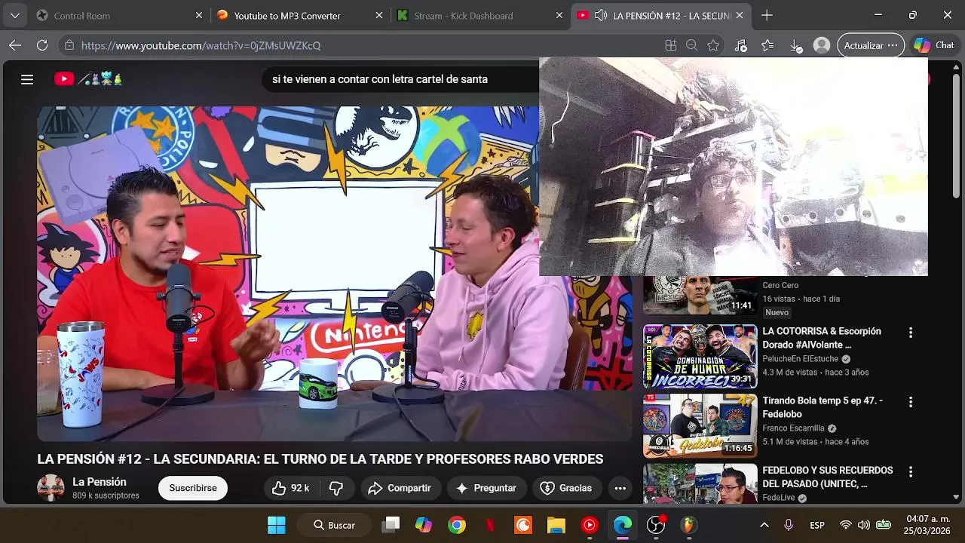Open the La Pensión channel name link
Image resolution: width=965 pixels, height=543 pixels.
tap(100, 482)
